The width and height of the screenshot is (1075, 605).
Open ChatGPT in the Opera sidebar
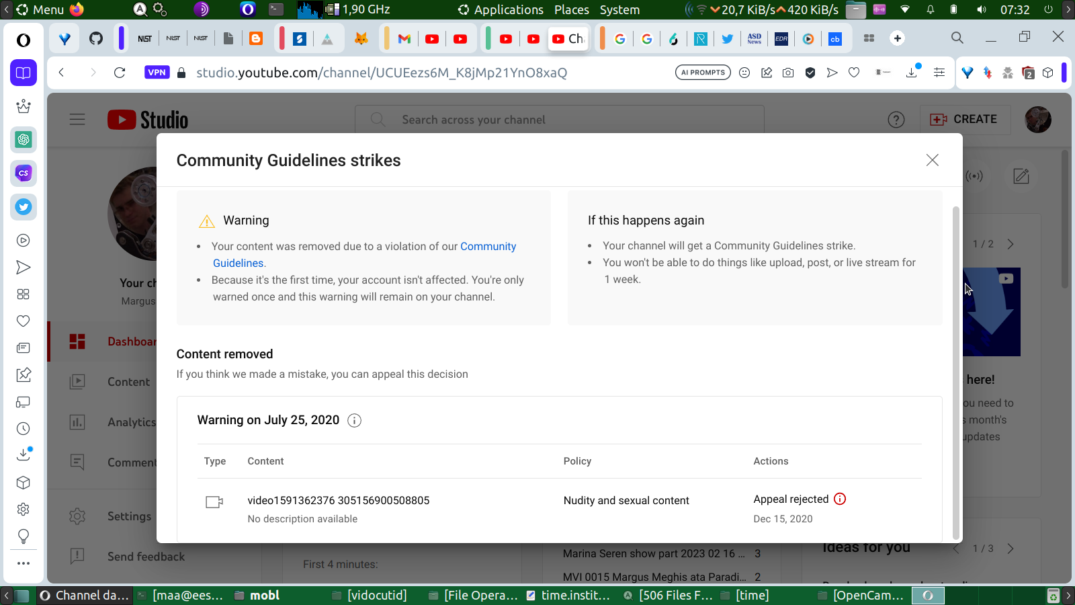point(24,140)
